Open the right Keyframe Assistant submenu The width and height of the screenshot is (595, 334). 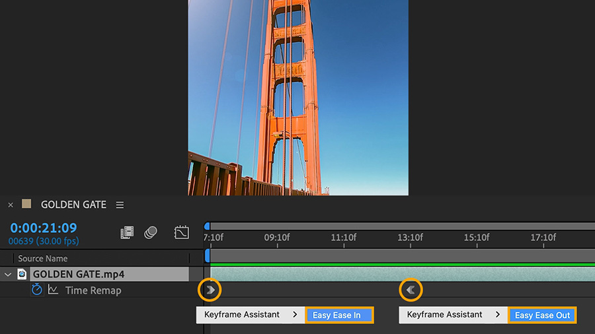(454, 315)
